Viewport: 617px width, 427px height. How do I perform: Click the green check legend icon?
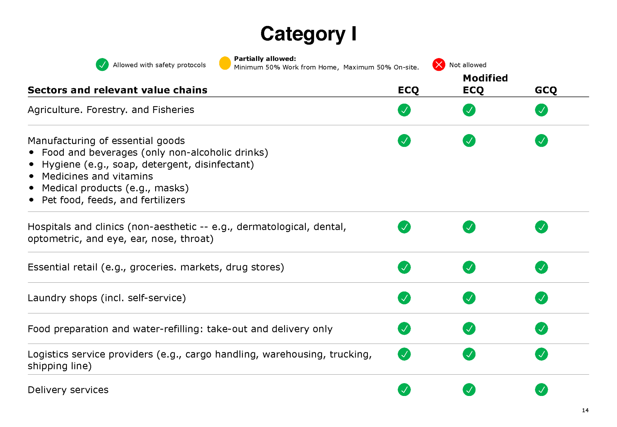coord(102,64)
